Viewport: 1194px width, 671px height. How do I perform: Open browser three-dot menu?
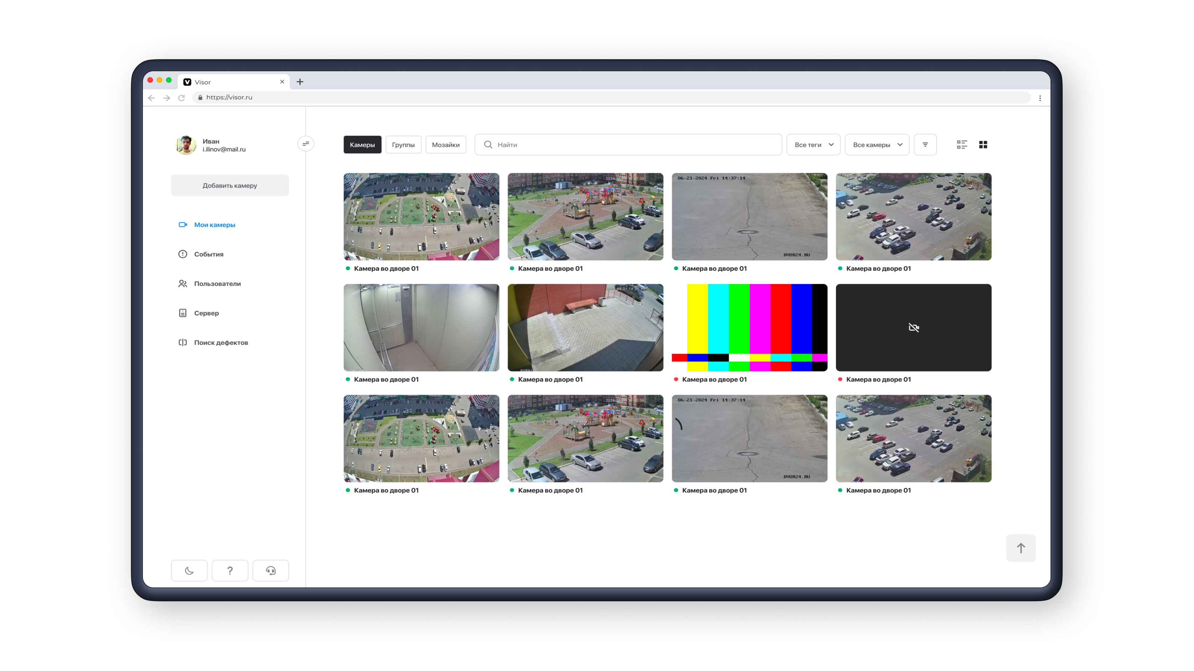1040,98
